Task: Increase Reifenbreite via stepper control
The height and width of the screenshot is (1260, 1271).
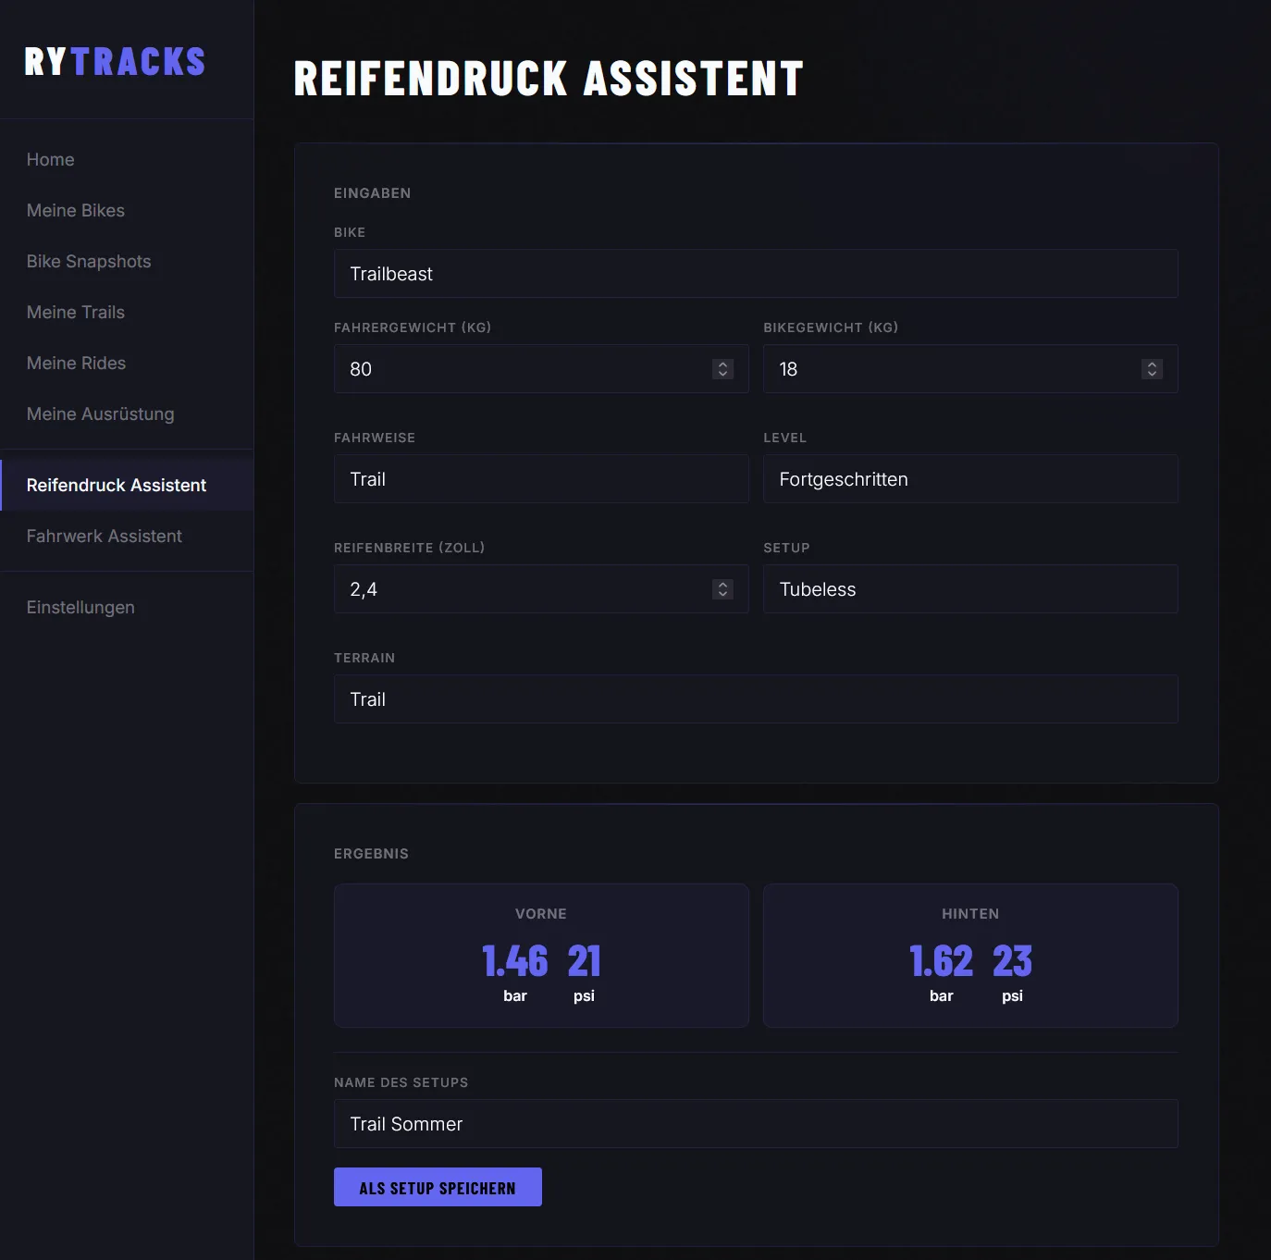Action: (722, 584)
